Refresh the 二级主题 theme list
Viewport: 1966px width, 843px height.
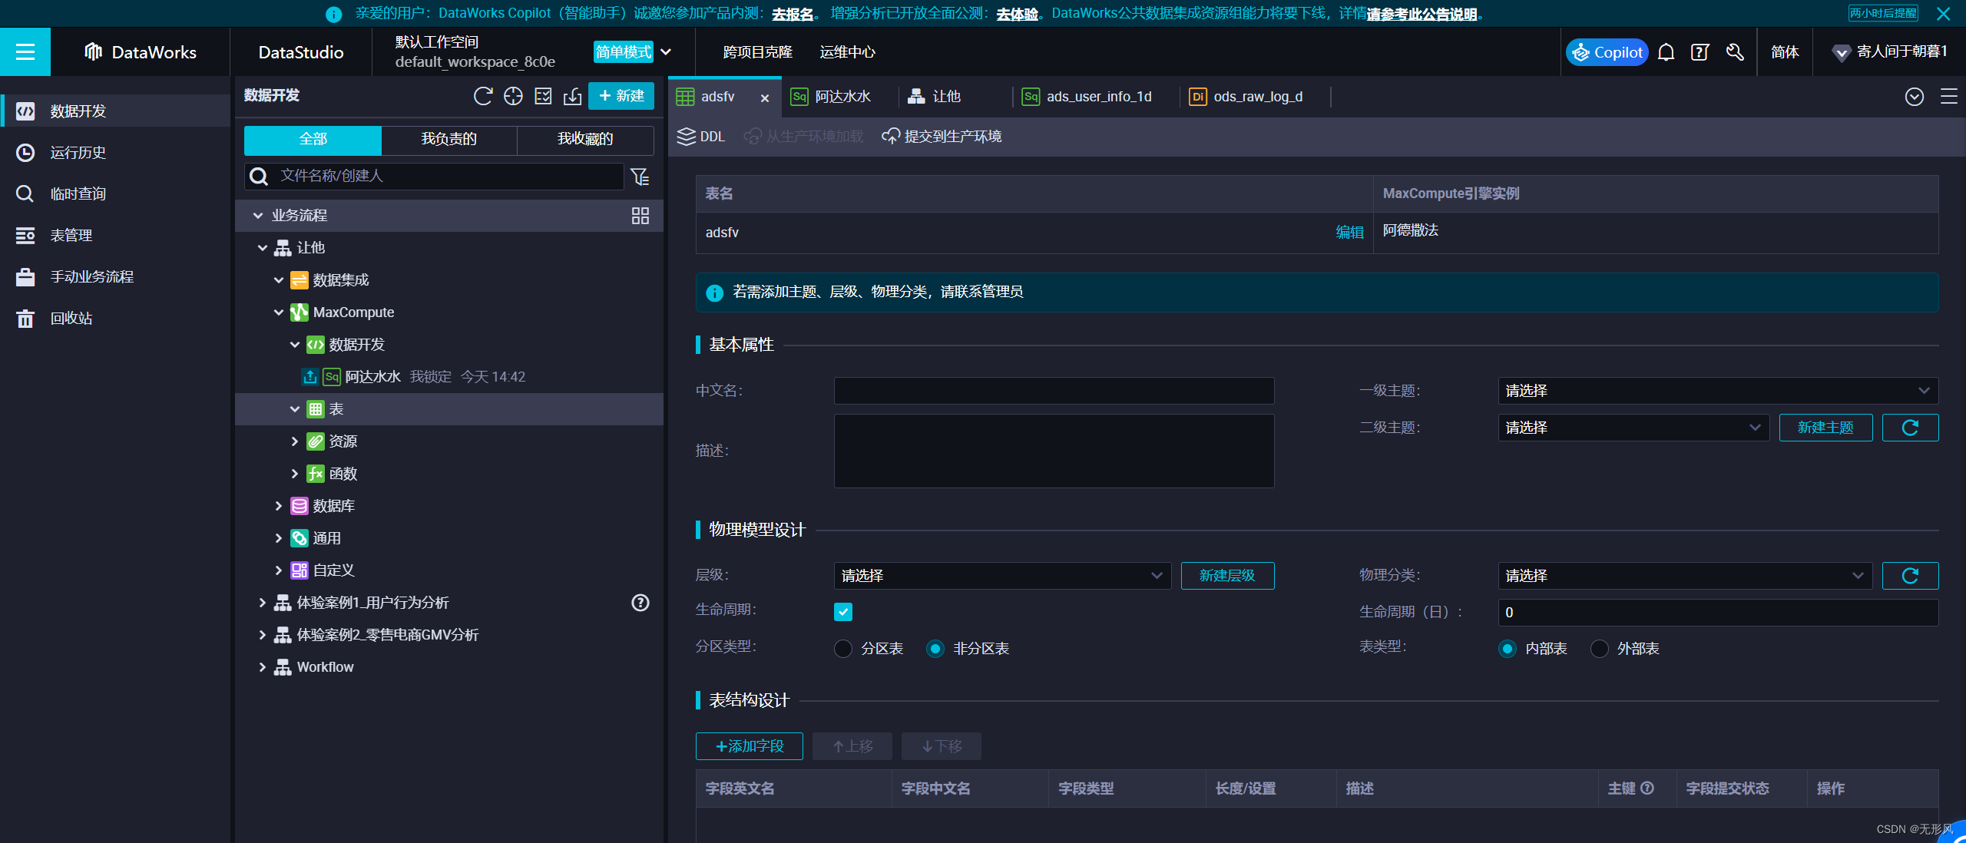tap(1910, 428)
